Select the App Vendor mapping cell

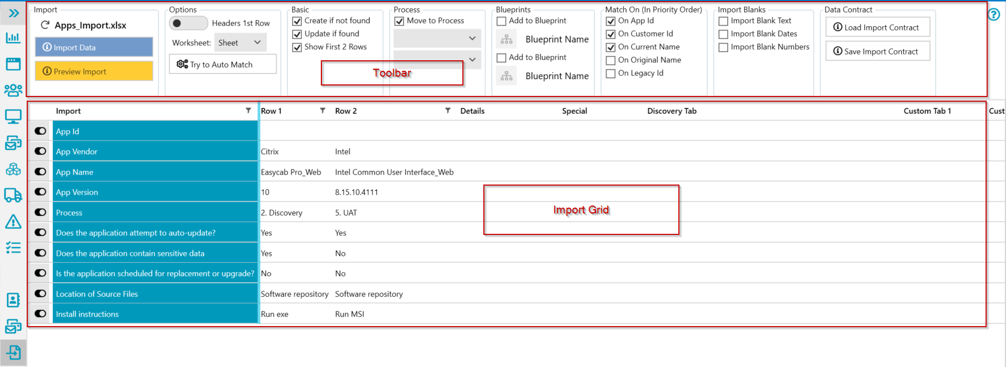(x=155, y=152)
